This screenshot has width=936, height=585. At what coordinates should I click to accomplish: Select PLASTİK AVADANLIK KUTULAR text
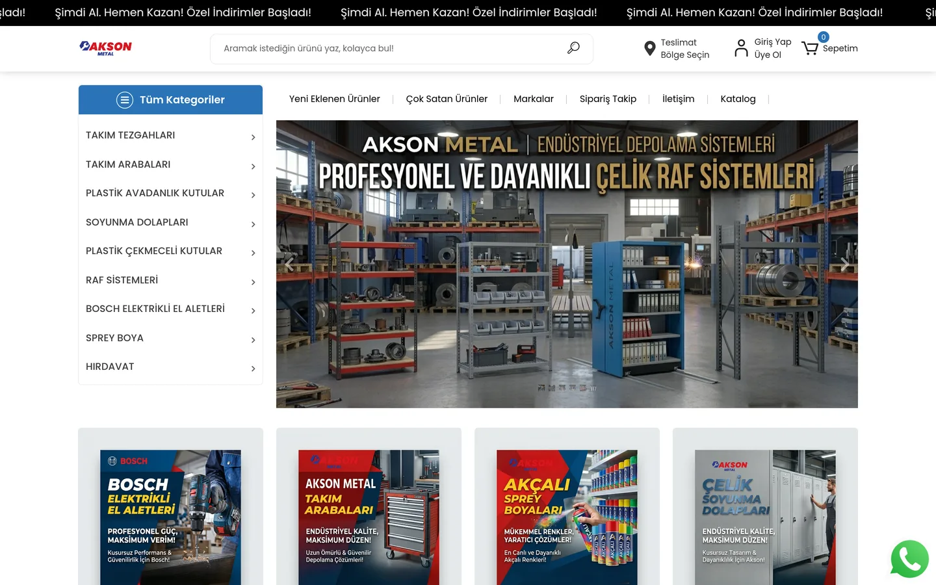pos(155,193)
